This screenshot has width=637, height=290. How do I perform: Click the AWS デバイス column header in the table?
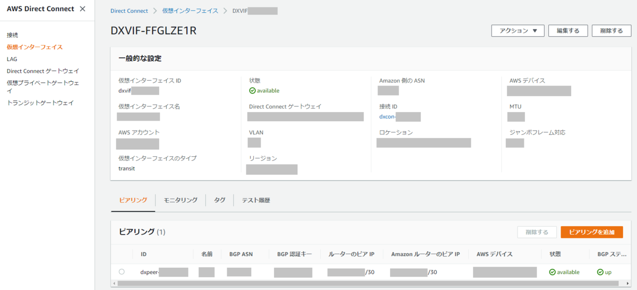(x=495, y=254)
